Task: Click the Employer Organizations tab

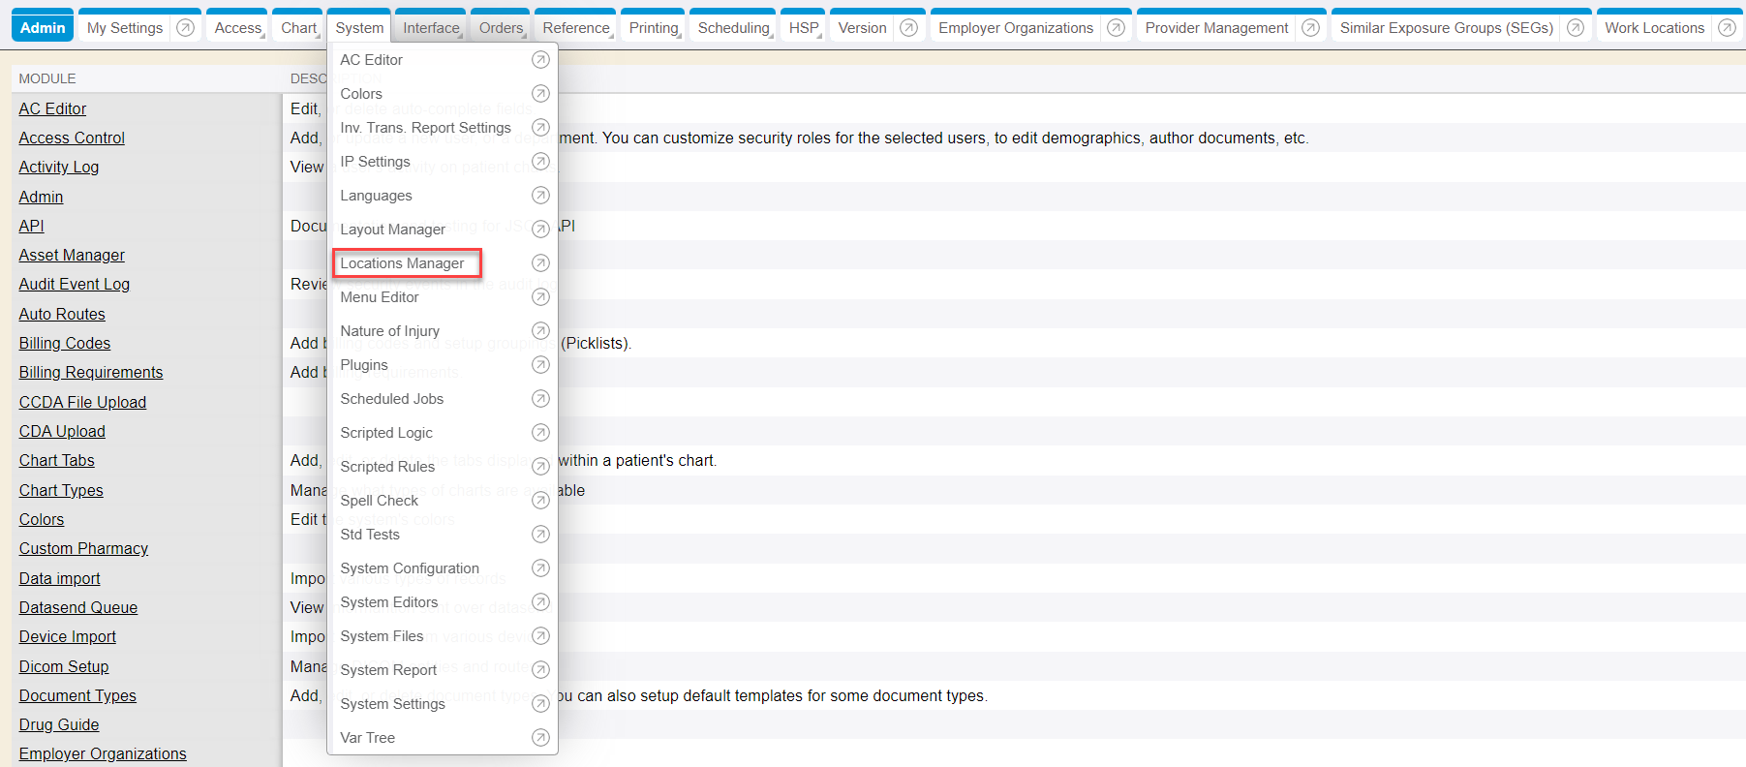Action: [x=1015, y=28]
